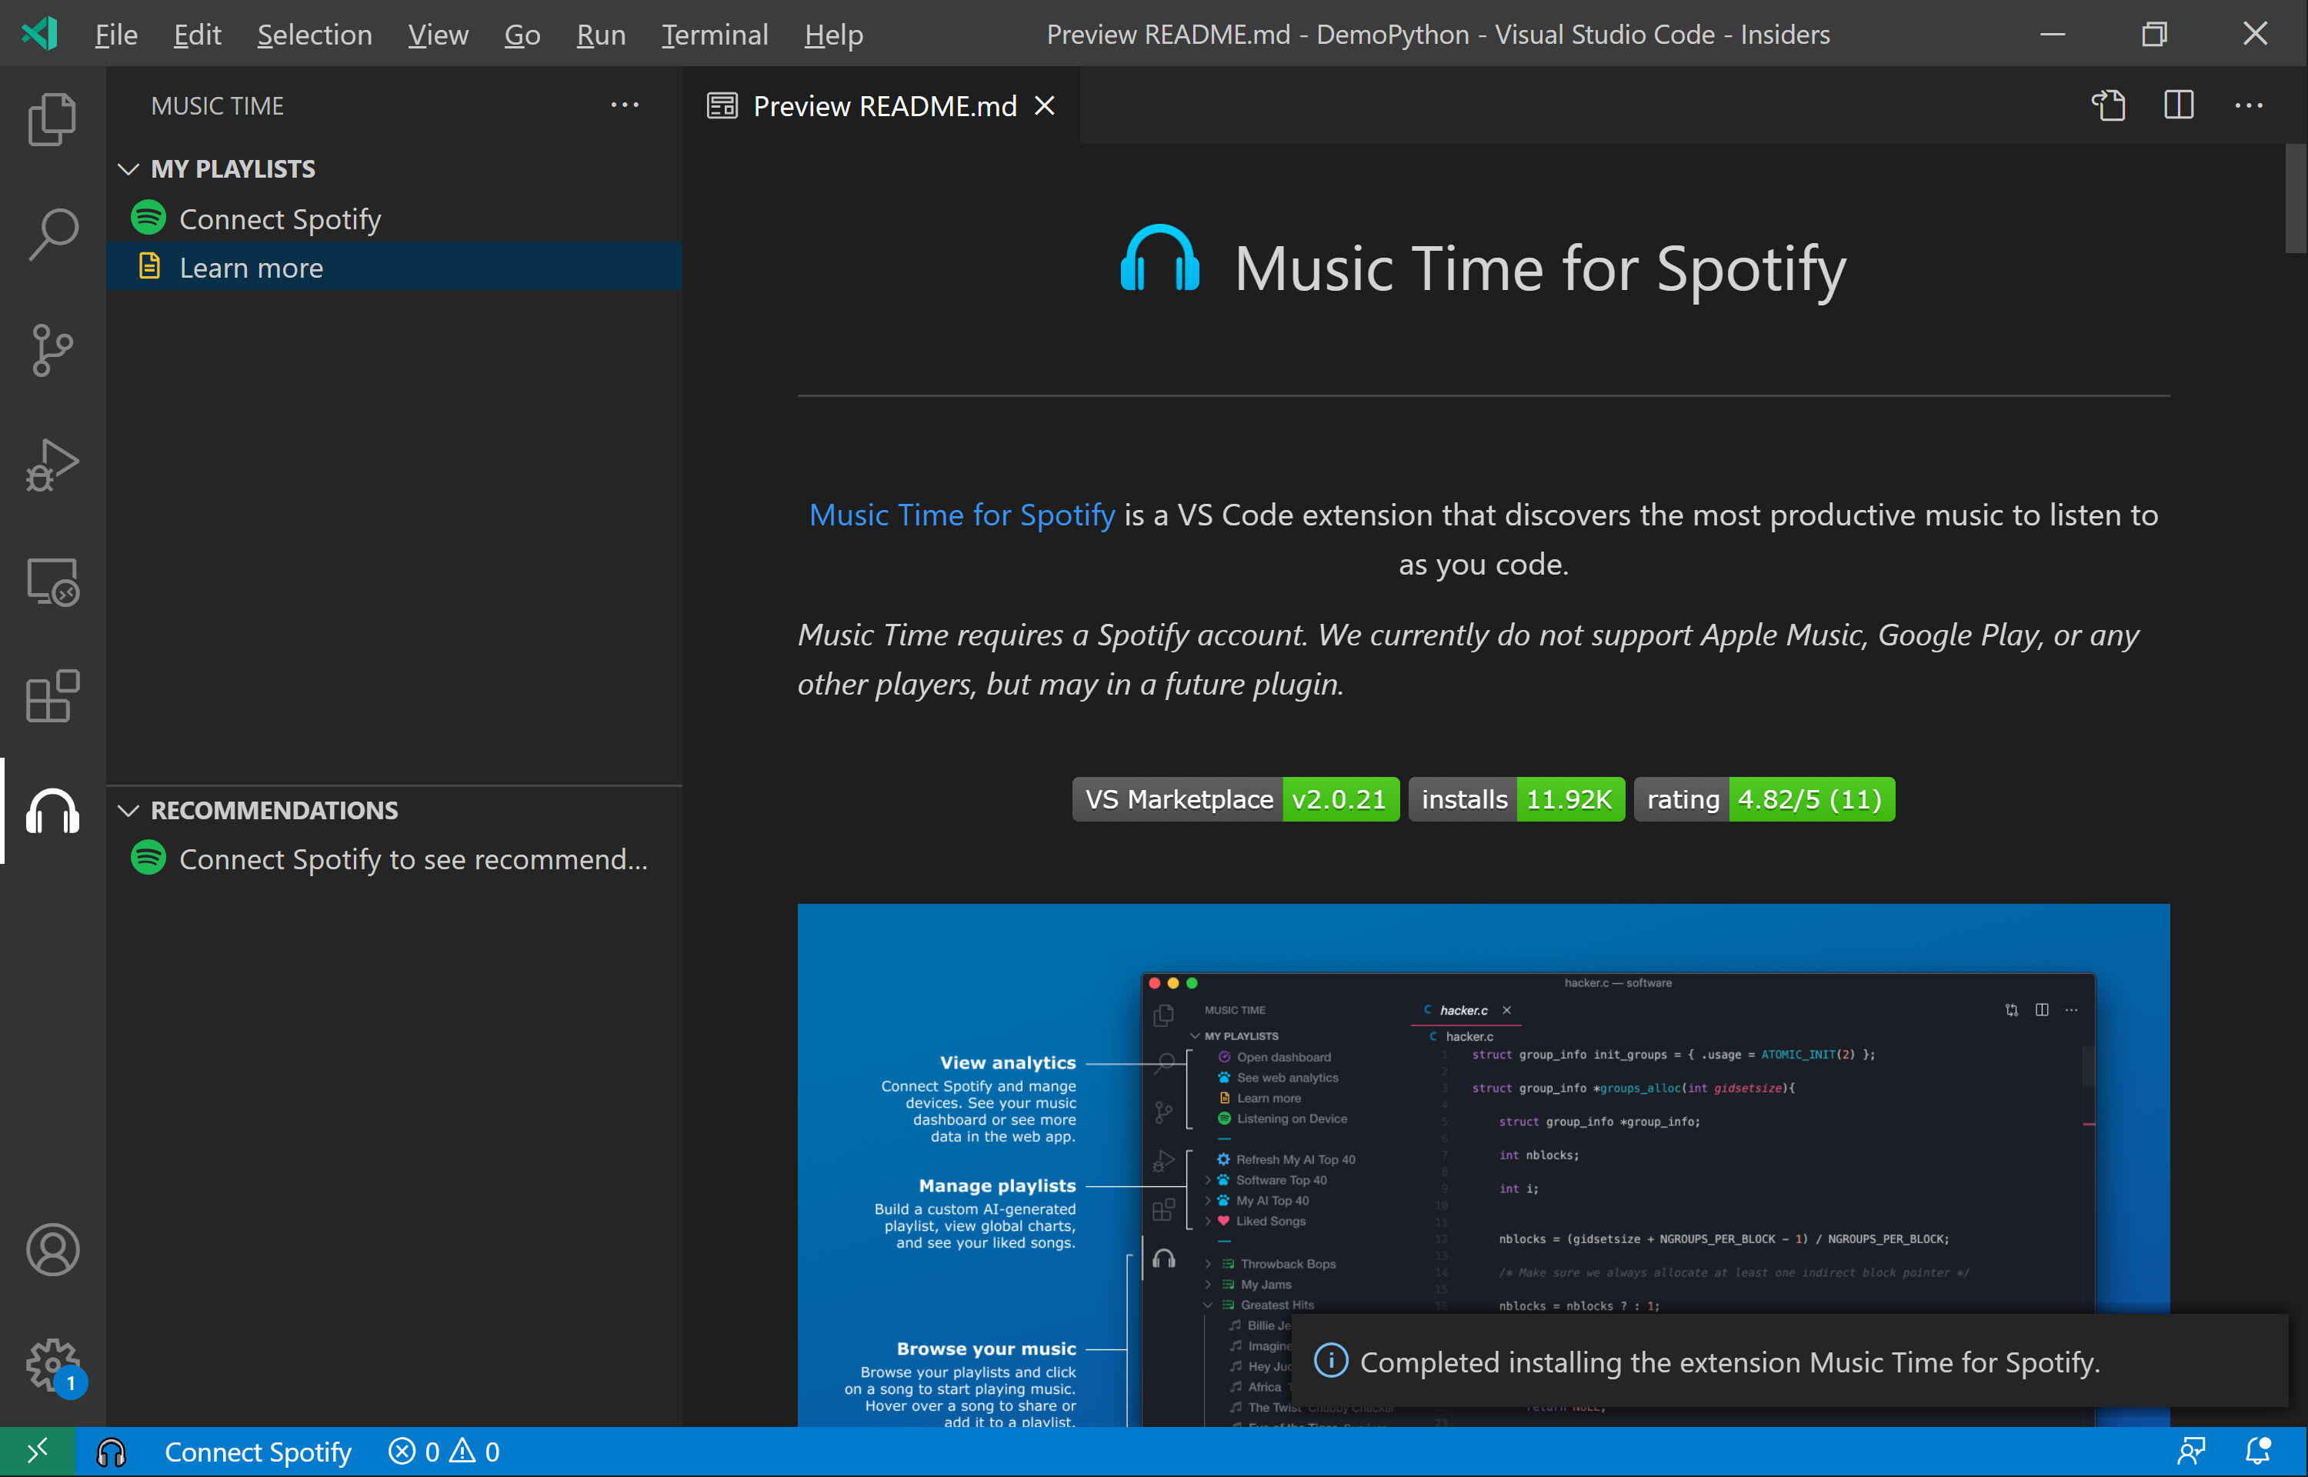Open the Run and Debug panel
This screenshot has width=2308, height=1477.
point(52,465)
